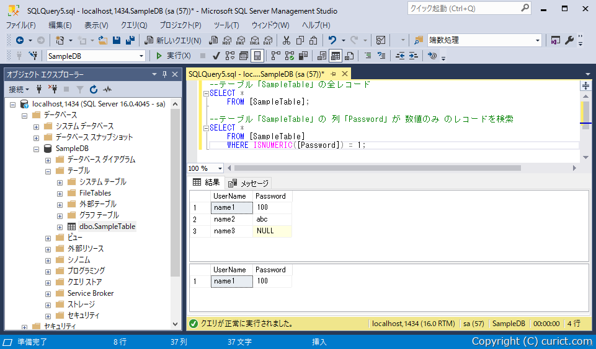Collapse the SampleDB database node
Image resolution: width=596 pixels, height=349 pixels.
[x=36, y=149]
